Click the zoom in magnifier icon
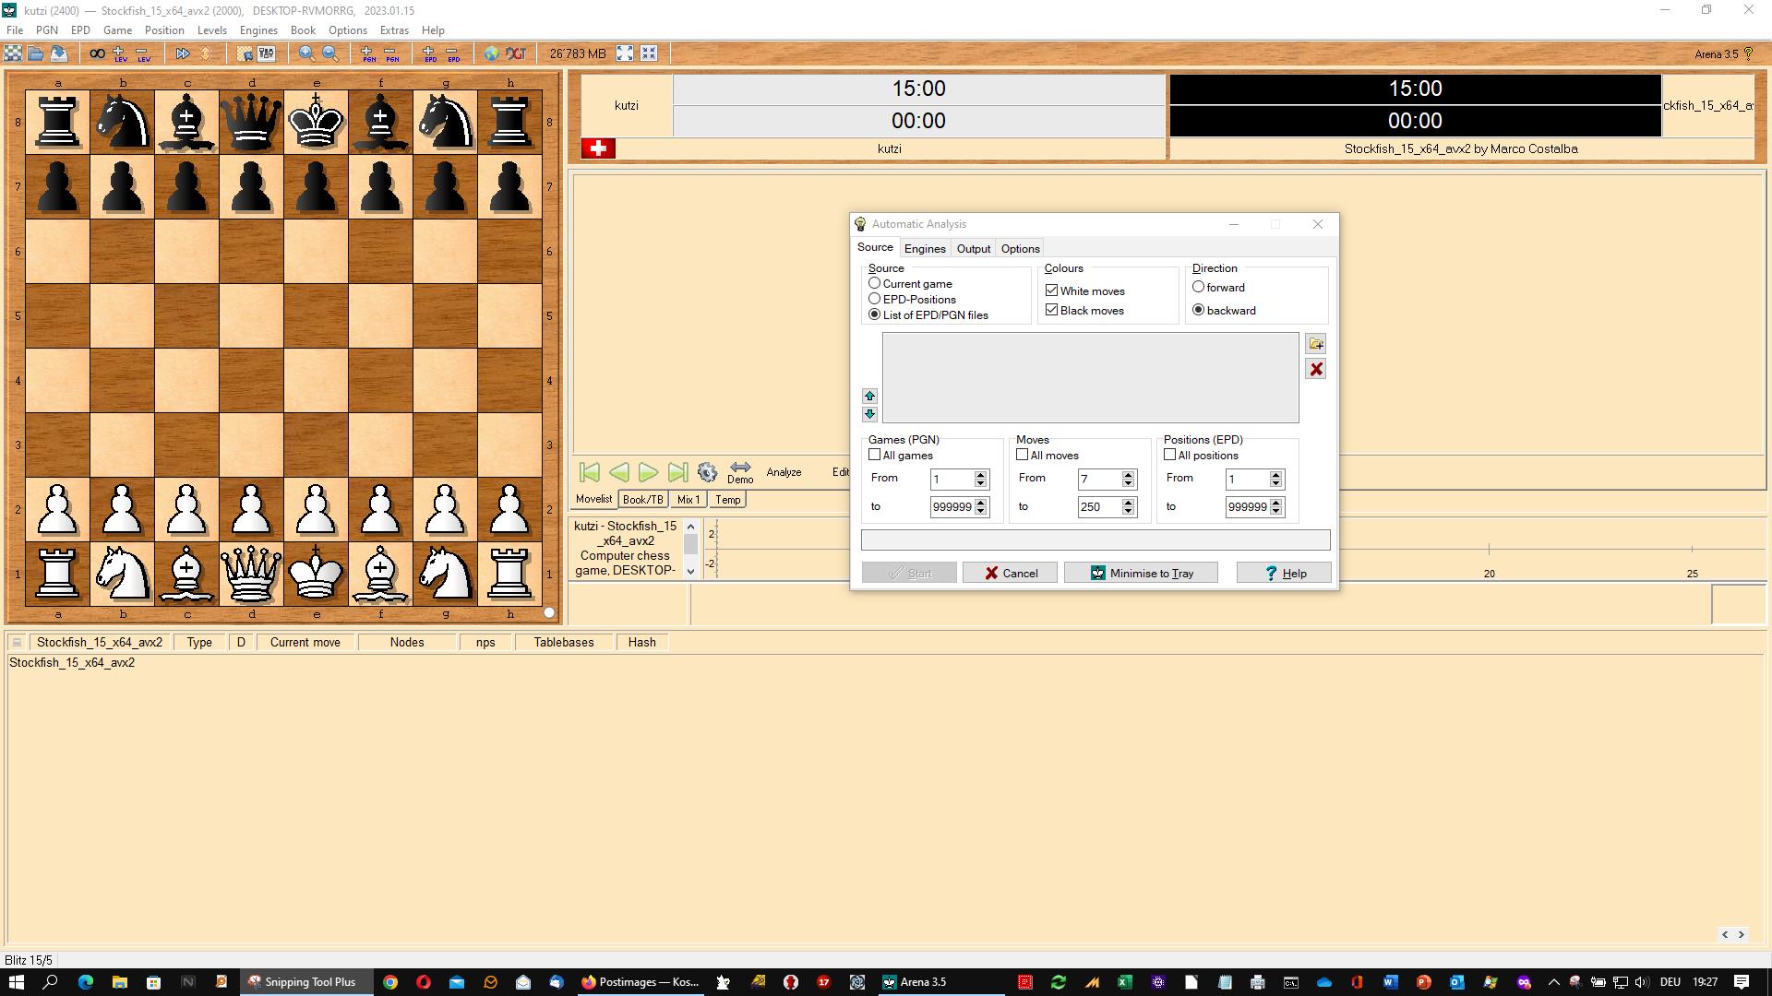The width and height of the screenshot is (1772, 996). pyautogui.click(x=306, y=53)
